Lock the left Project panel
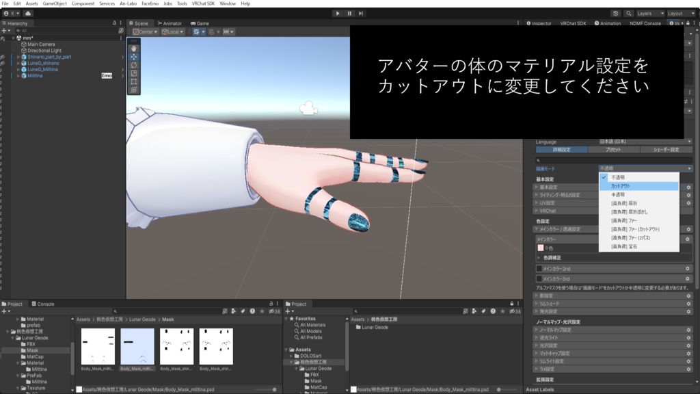The image size is (700, 394). [x=271, y=304]
